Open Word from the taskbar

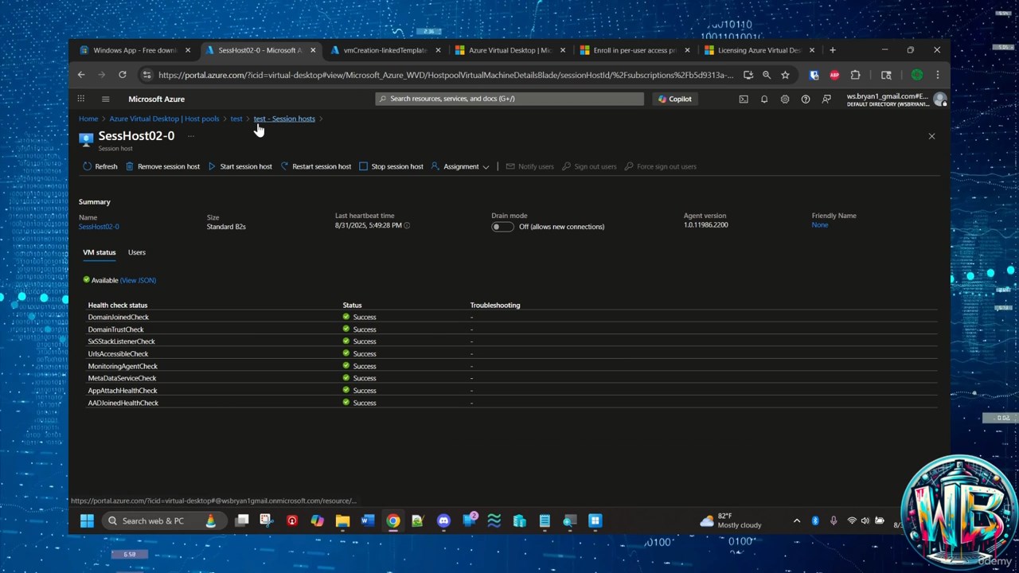pos(367,521)
